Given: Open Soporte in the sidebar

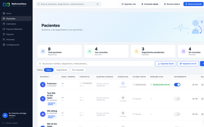Looking at the screenshot, I should point(16,34).
